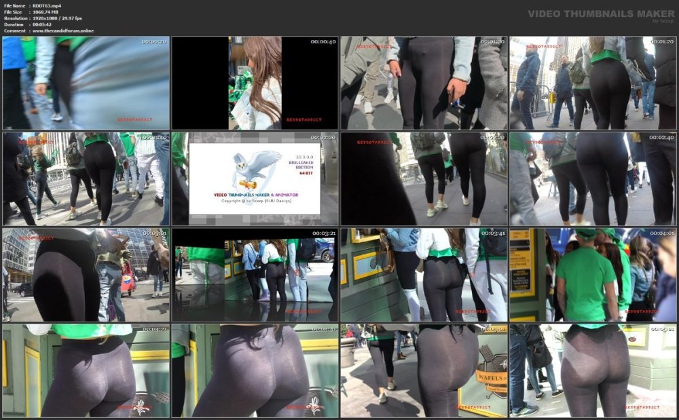The width and height of the screenshot is (679, 420).
Task: Choose the thumbnail marked 00:01:40
Action: click(x=86, y=179)
